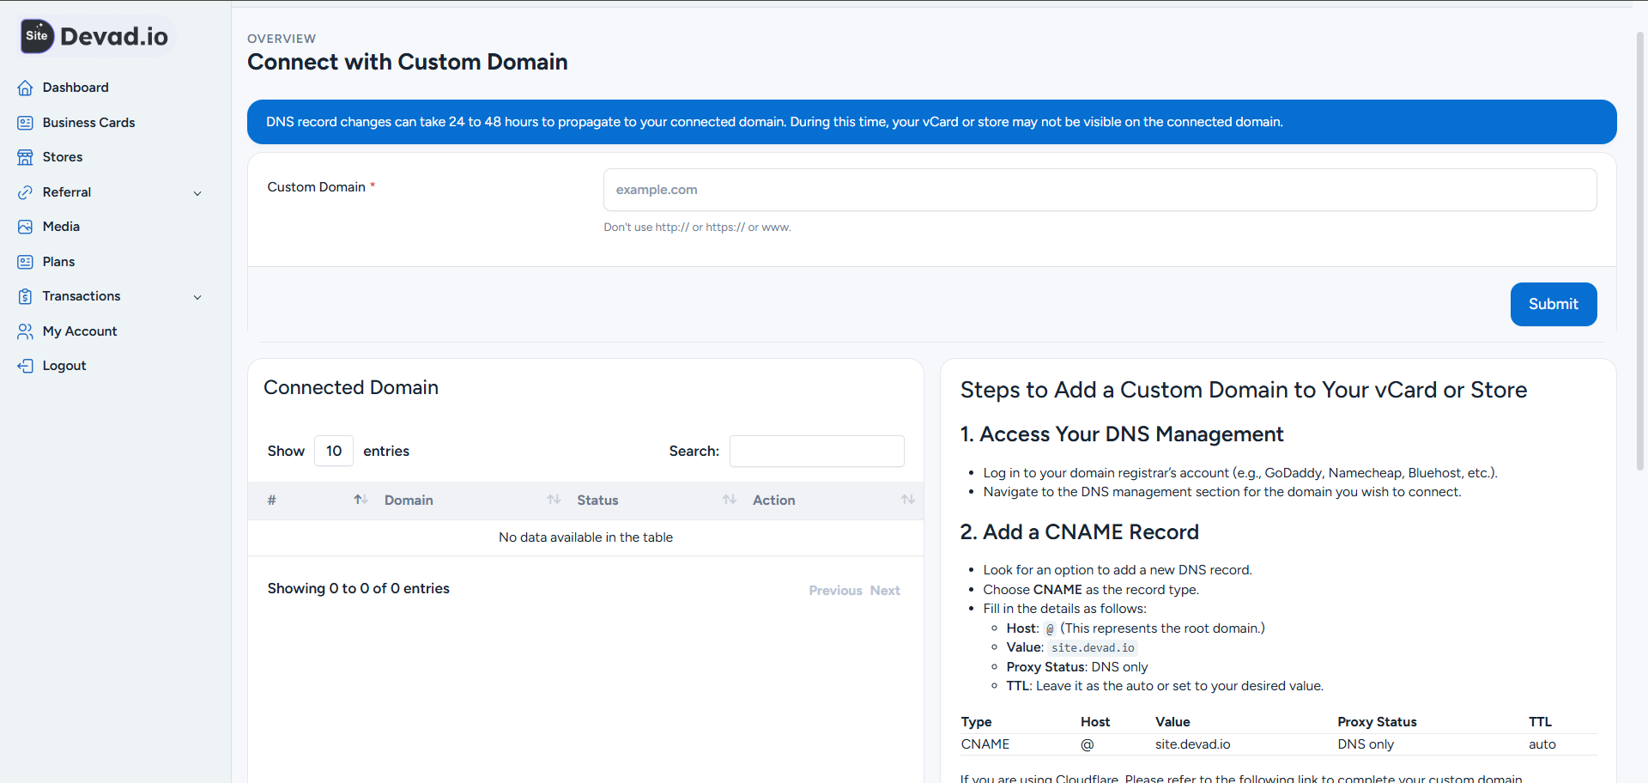Select the Business Cards icon in sidebar

[26, 122]
